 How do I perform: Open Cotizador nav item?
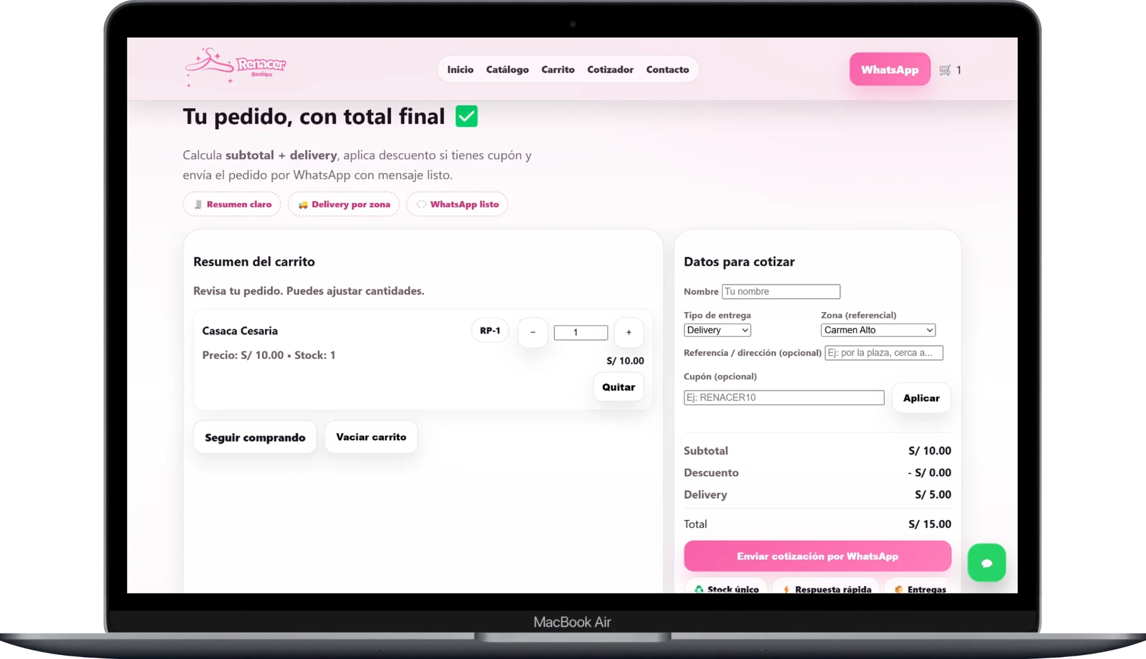[x=610, y=69]
